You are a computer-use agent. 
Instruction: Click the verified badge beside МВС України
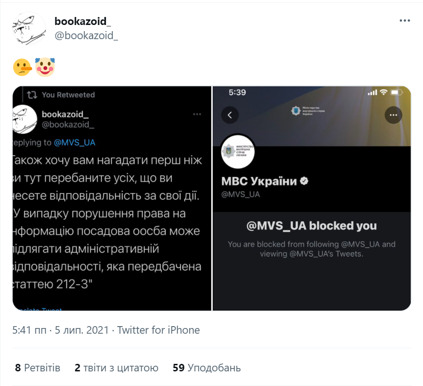point(304,181)
